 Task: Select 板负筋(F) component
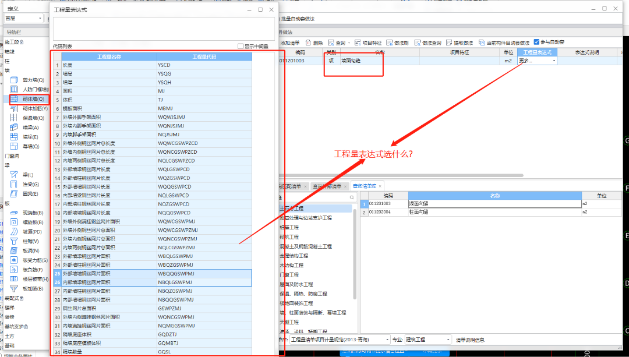(x=33, y=270)
